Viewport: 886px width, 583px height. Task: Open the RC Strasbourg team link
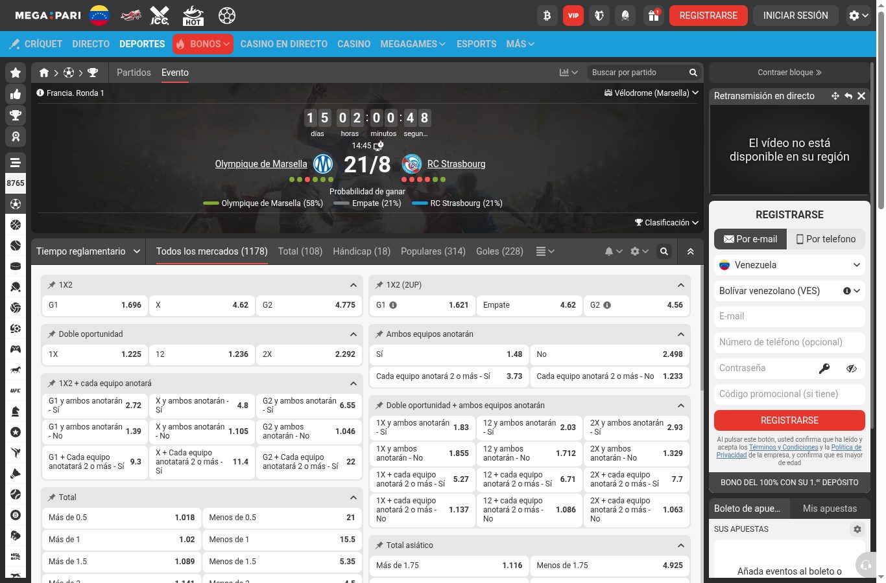(x=456, y=164)
